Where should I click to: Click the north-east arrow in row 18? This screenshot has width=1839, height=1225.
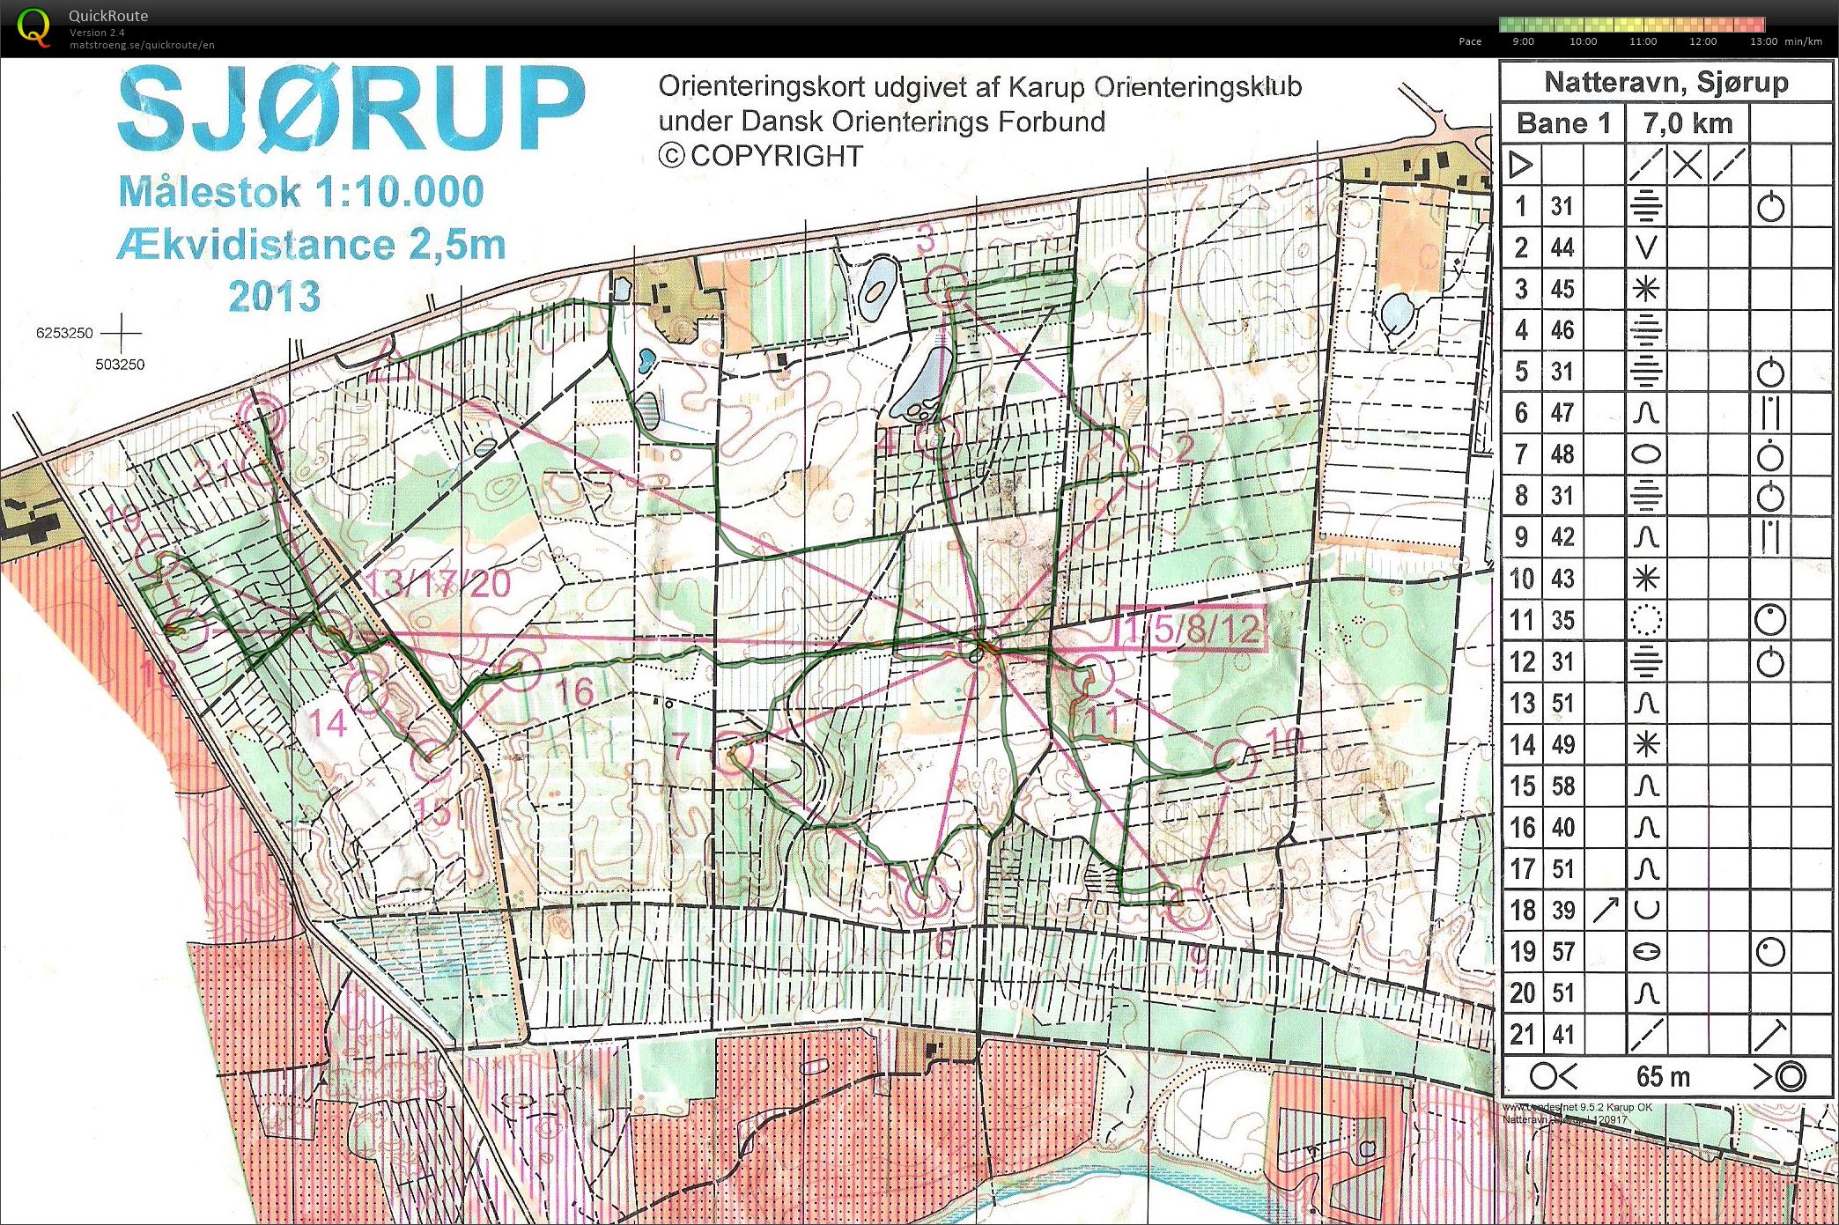pyautogui.click(x=1605, y=910)
